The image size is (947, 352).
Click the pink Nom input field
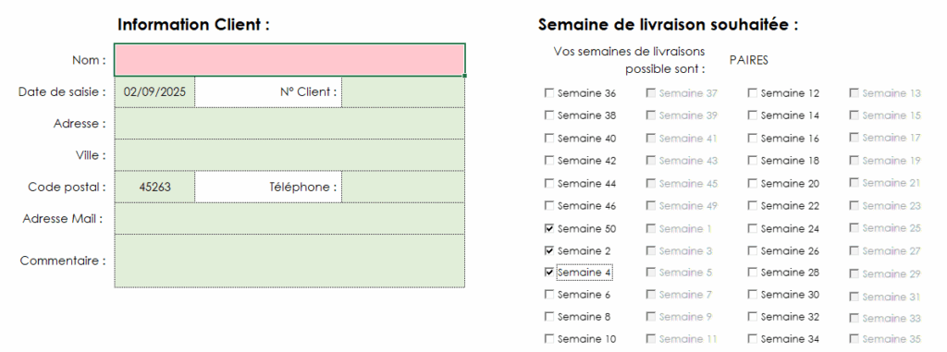pos(289,60)
